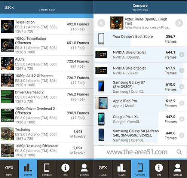Click '726.7 Frames' score value

(78, 78)
